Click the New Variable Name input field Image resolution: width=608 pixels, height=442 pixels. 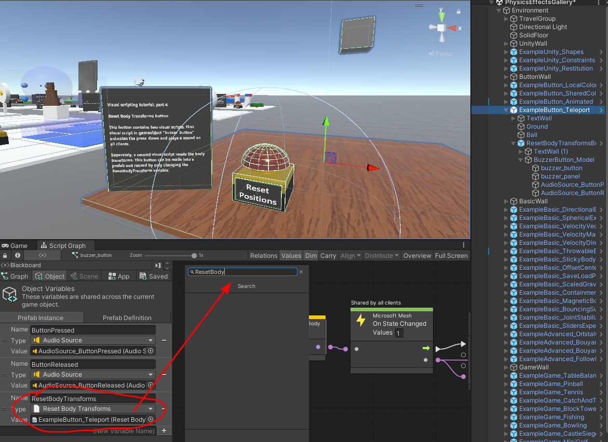tap(124, 431)
